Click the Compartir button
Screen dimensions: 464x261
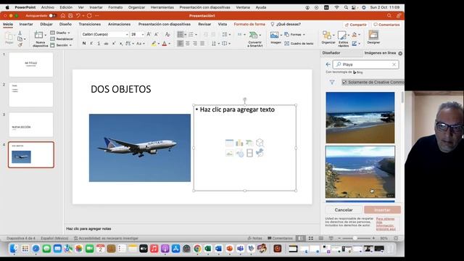tap(356, 25)
